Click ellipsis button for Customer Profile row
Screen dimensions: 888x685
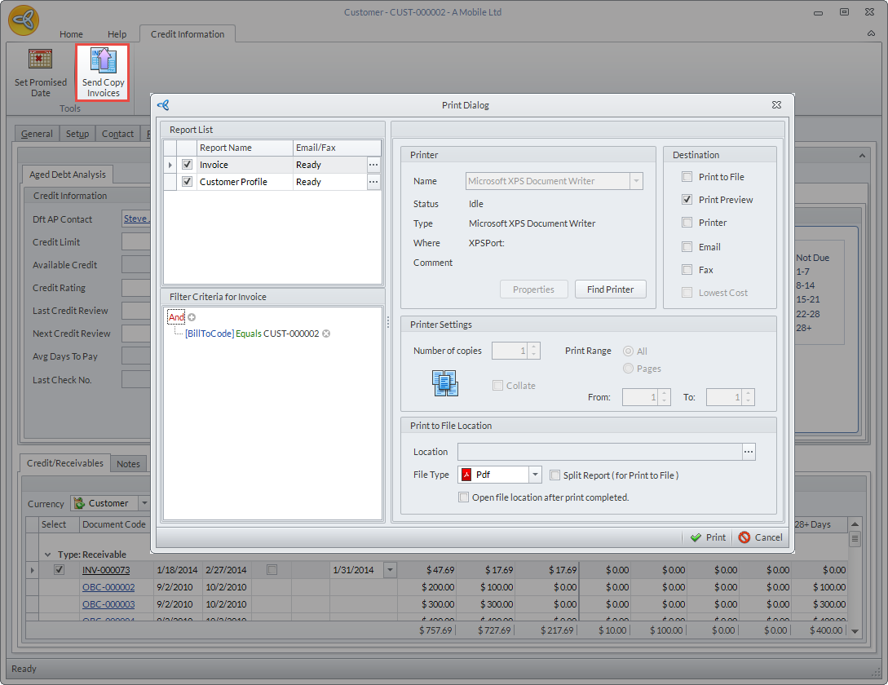pos(373,183)
